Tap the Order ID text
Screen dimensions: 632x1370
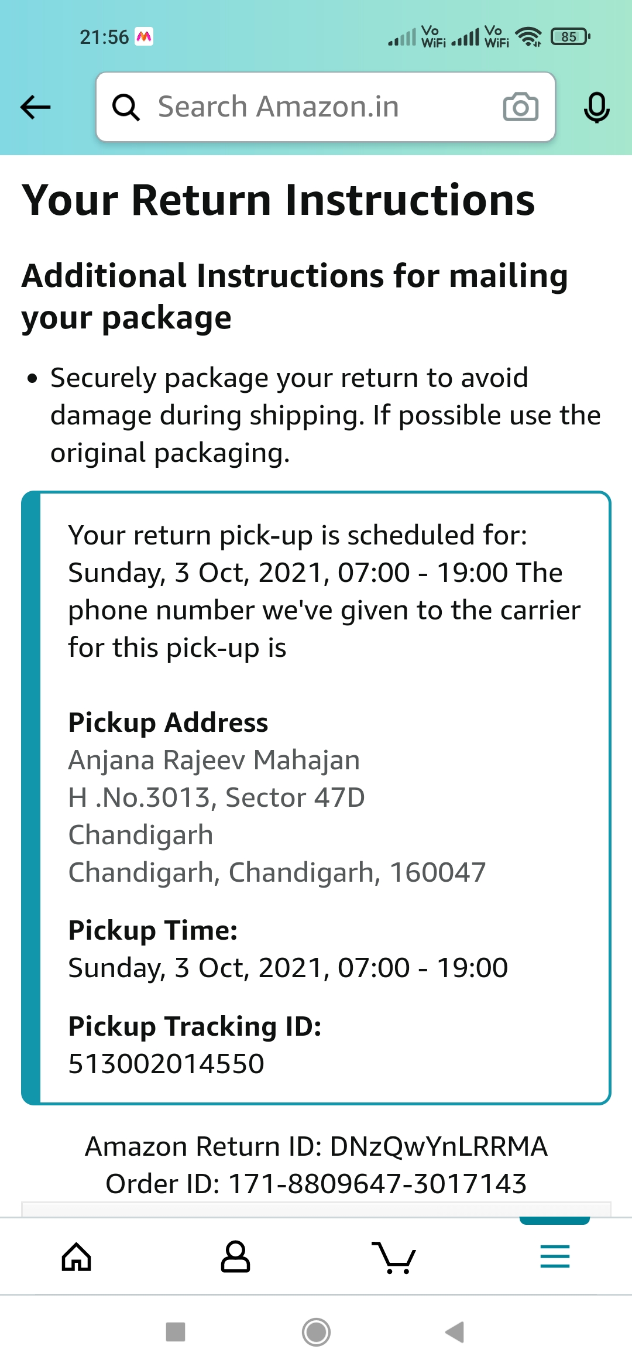coord(316,1184)
